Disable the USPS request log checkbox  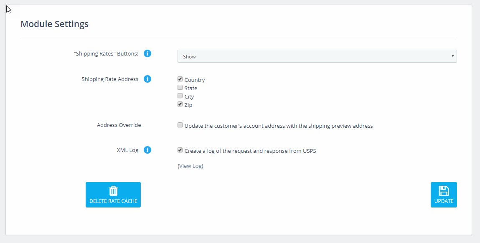click(x=180, y=150)
